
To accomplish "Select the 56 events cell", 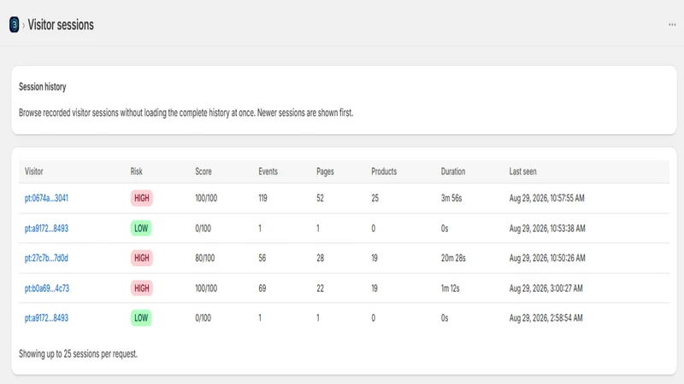I will click(262, 259).
